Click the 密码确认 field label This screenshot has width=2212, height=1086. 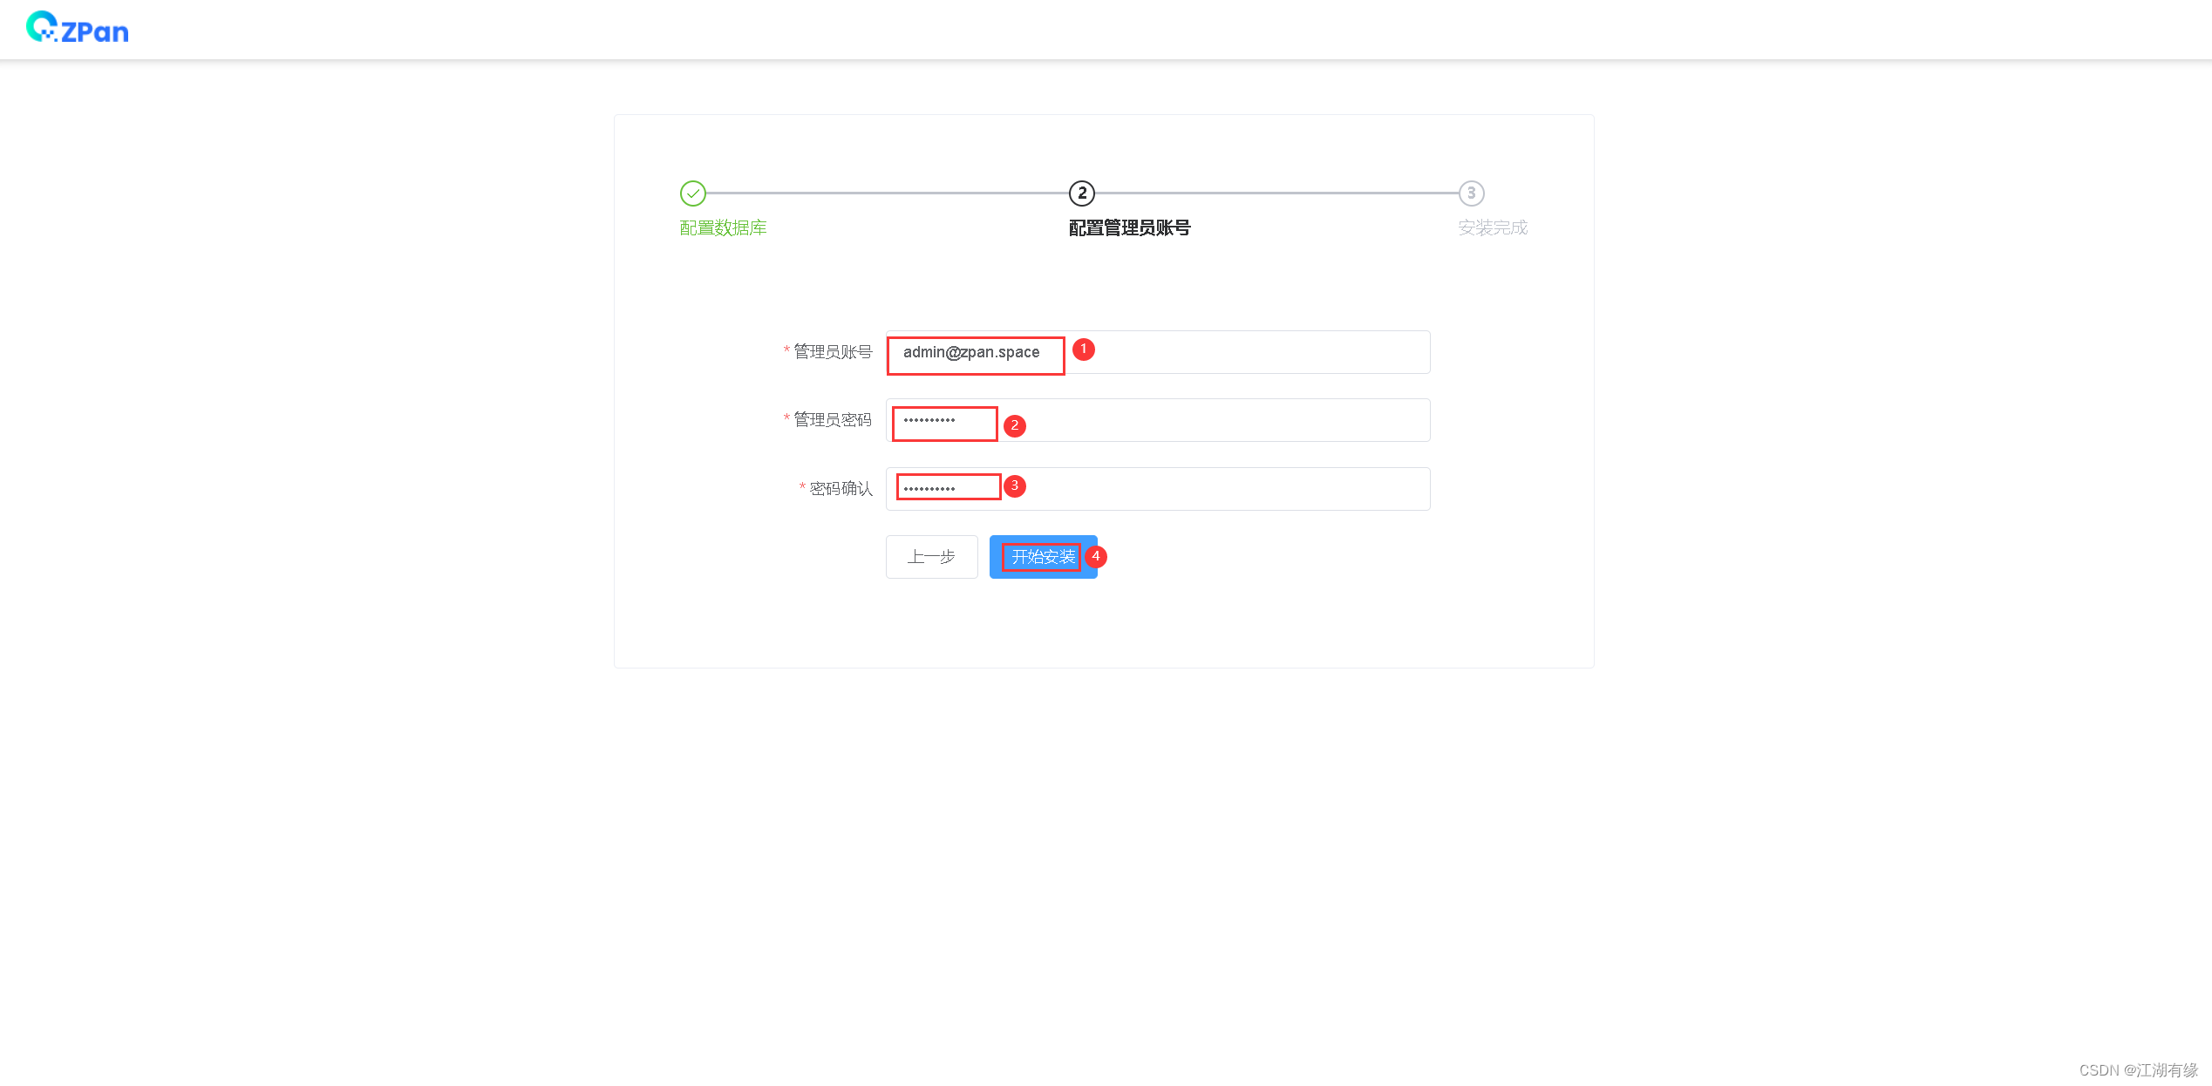point(841,489)
